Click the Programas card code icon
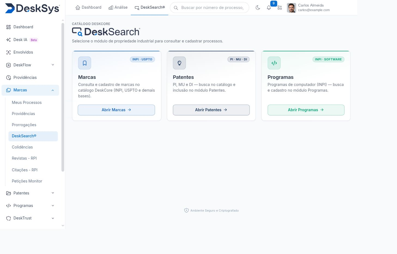The width and height of the screenshot is (397, 254). tap(274, 63)
